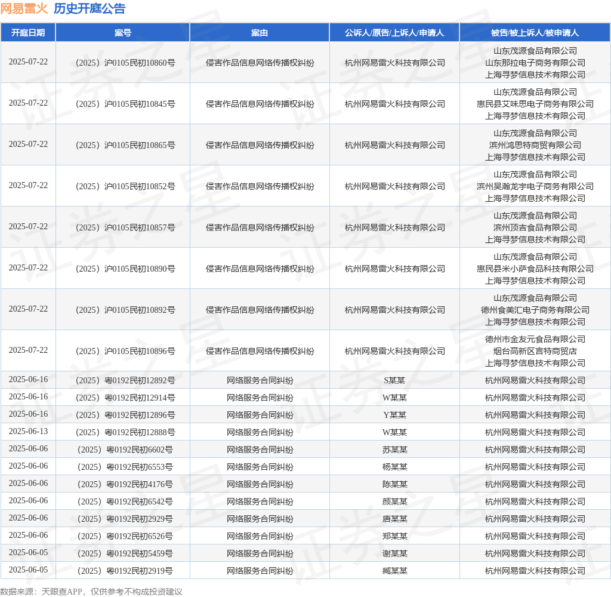611x597 pixels.
Task: Click the 2025-06-13 hearing date
Action: (28, 431)
